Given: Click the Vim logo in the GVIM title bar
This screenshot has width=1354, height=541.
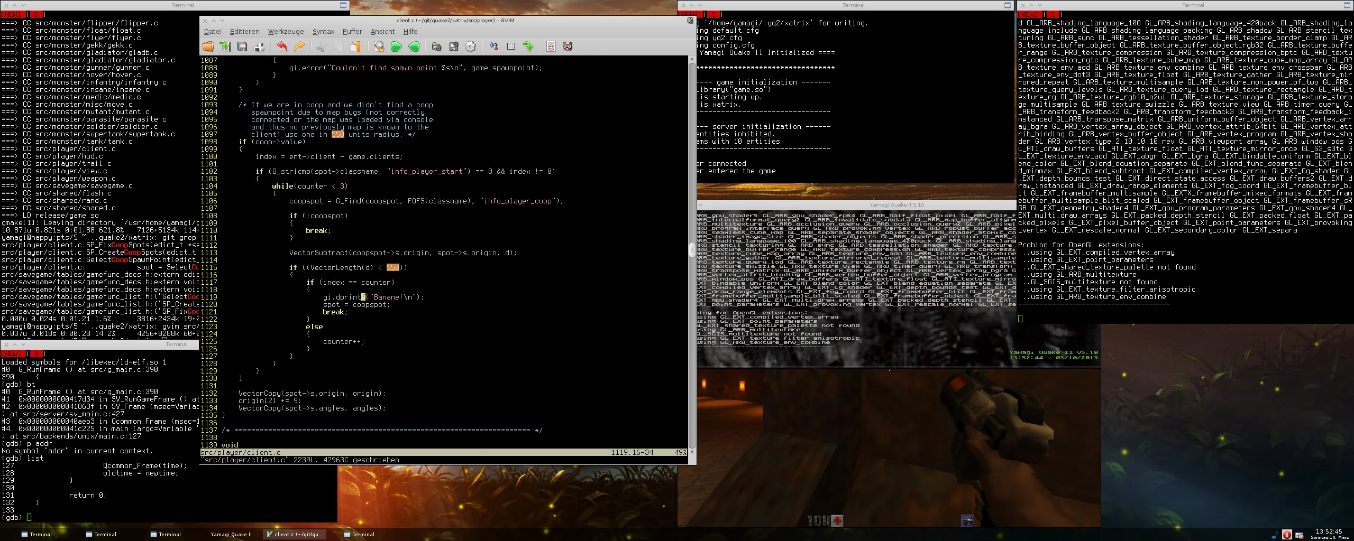Looking at the screenshot, I should point(690,21).
